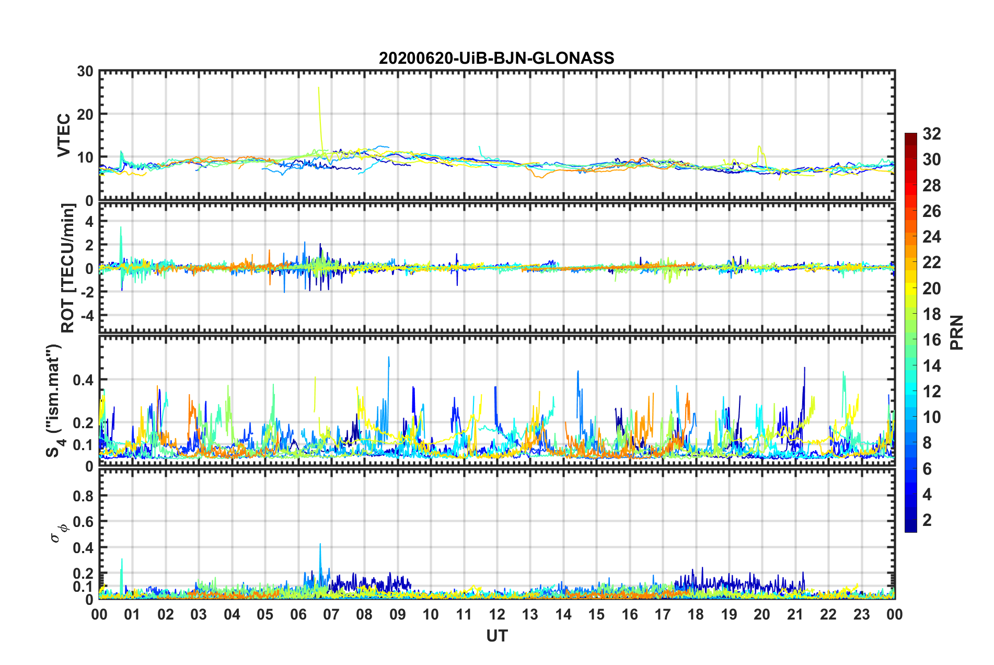Click x-axis tick label 12
The image size is (994, 665).
click(497, 614)
